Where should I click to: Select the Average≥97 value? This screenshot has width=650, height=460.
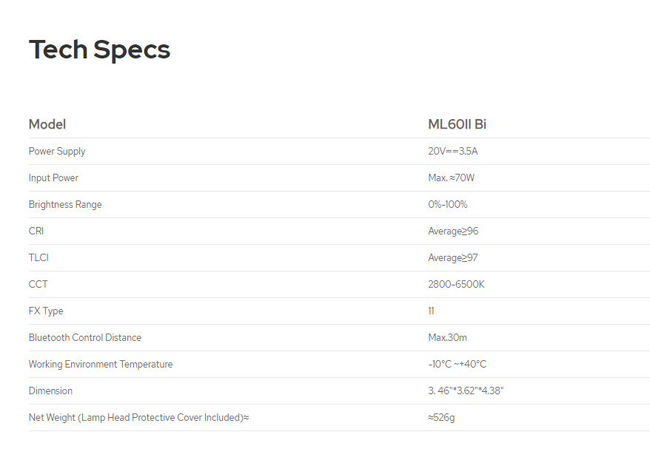pos(453,258)
